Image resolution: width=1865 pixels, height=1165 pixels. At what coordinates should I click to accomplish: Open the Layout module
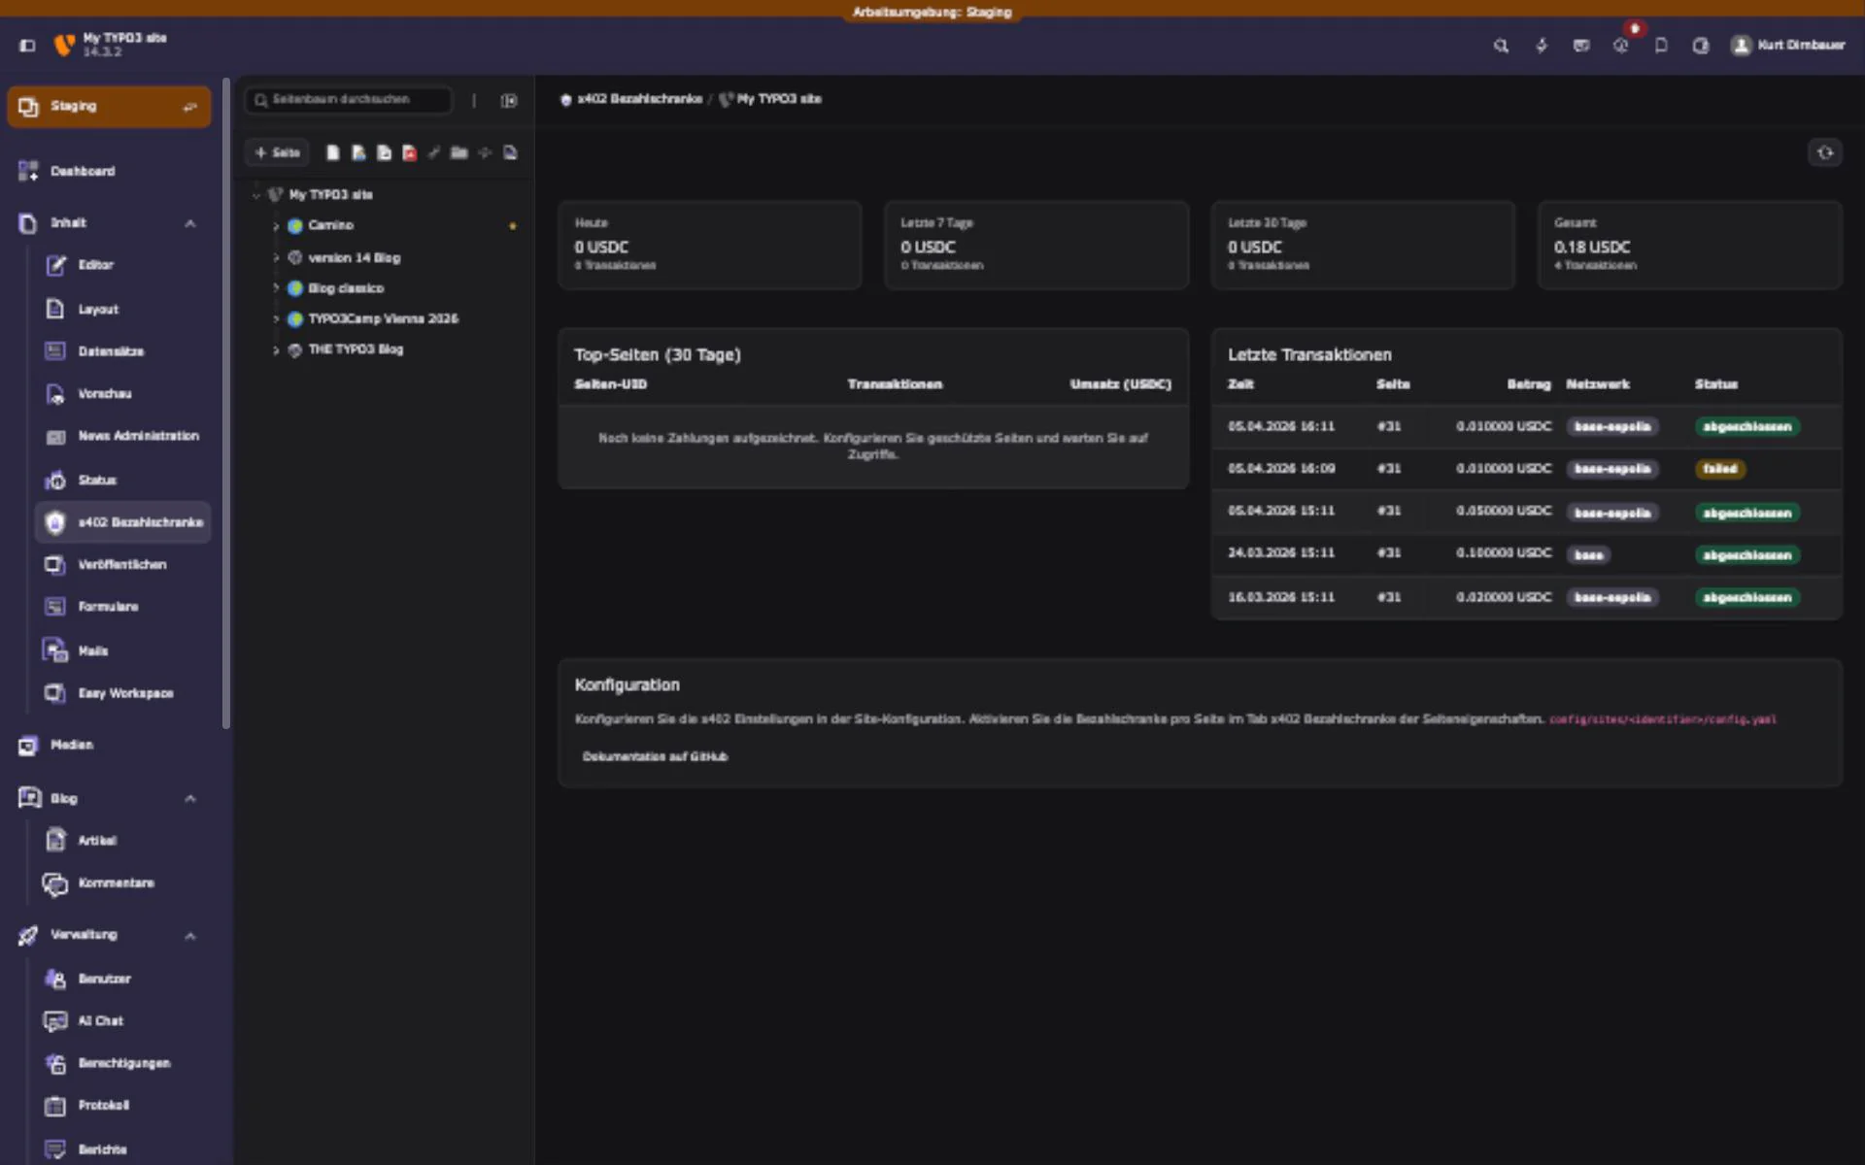(121, 309)
